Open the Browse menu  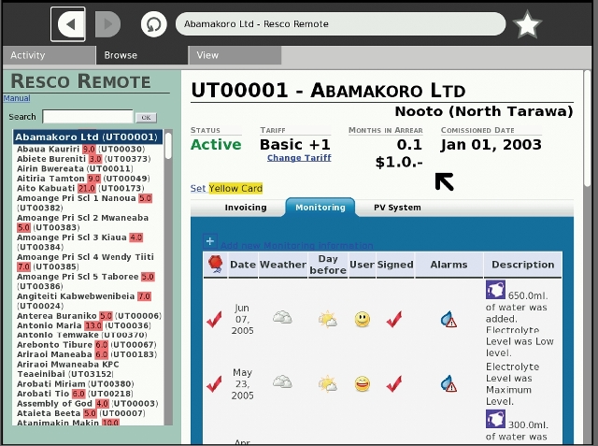(x=121, y=55)
